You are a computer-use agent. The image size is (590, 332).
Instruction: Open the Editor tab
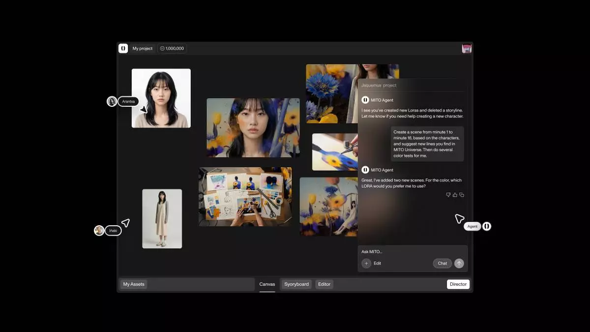pos(324,284)
